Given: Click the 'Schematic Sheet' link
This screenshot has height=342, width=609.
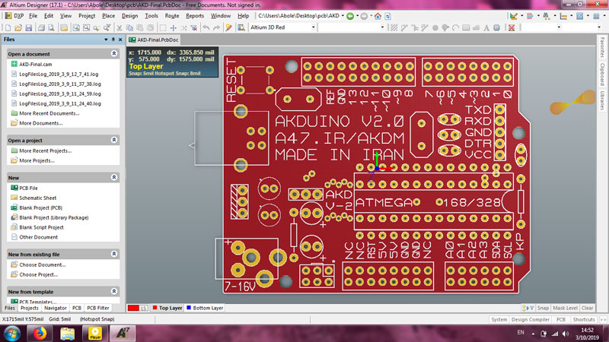Looking at the screenshot, I should 40,198.
